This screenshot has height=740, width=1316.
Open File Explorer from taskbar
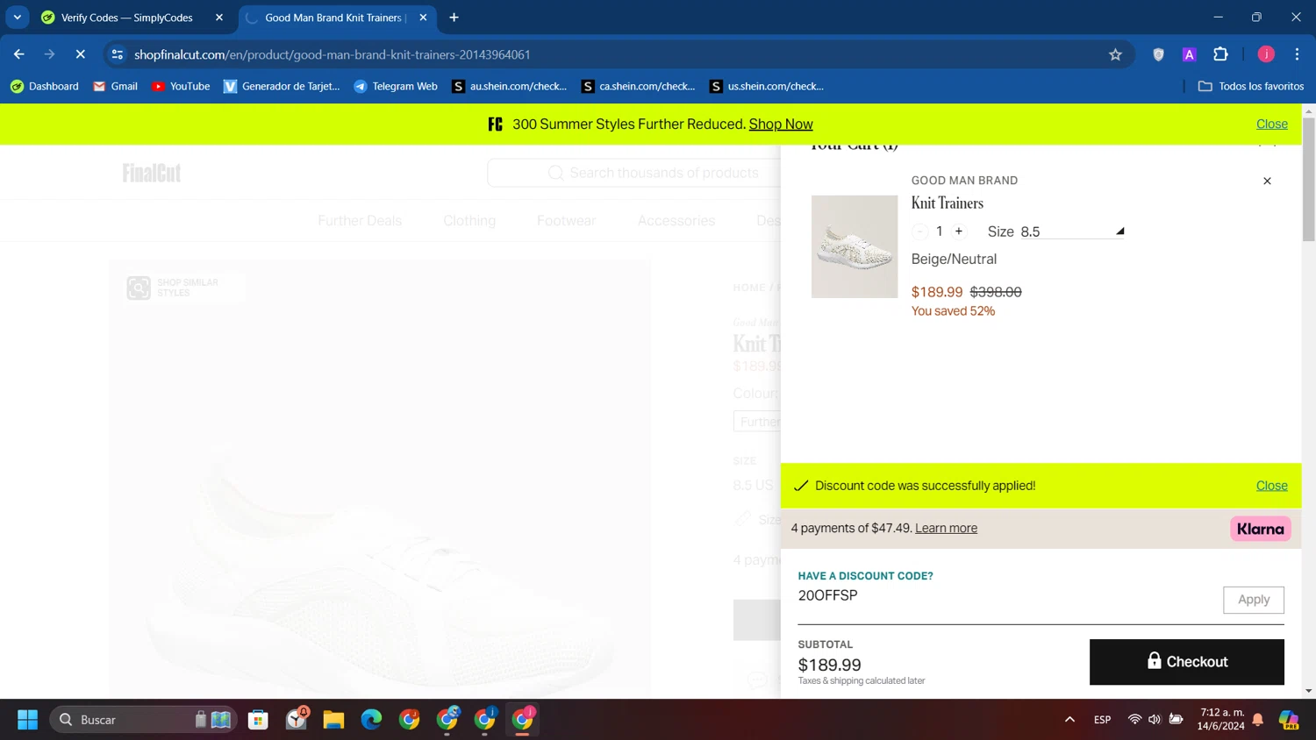click(x=333, y=720)
